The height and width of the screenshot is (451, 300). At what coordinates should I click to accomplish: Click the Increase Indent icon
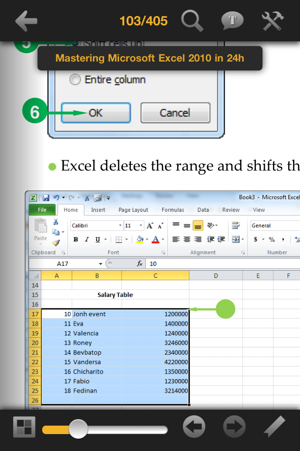221,239
